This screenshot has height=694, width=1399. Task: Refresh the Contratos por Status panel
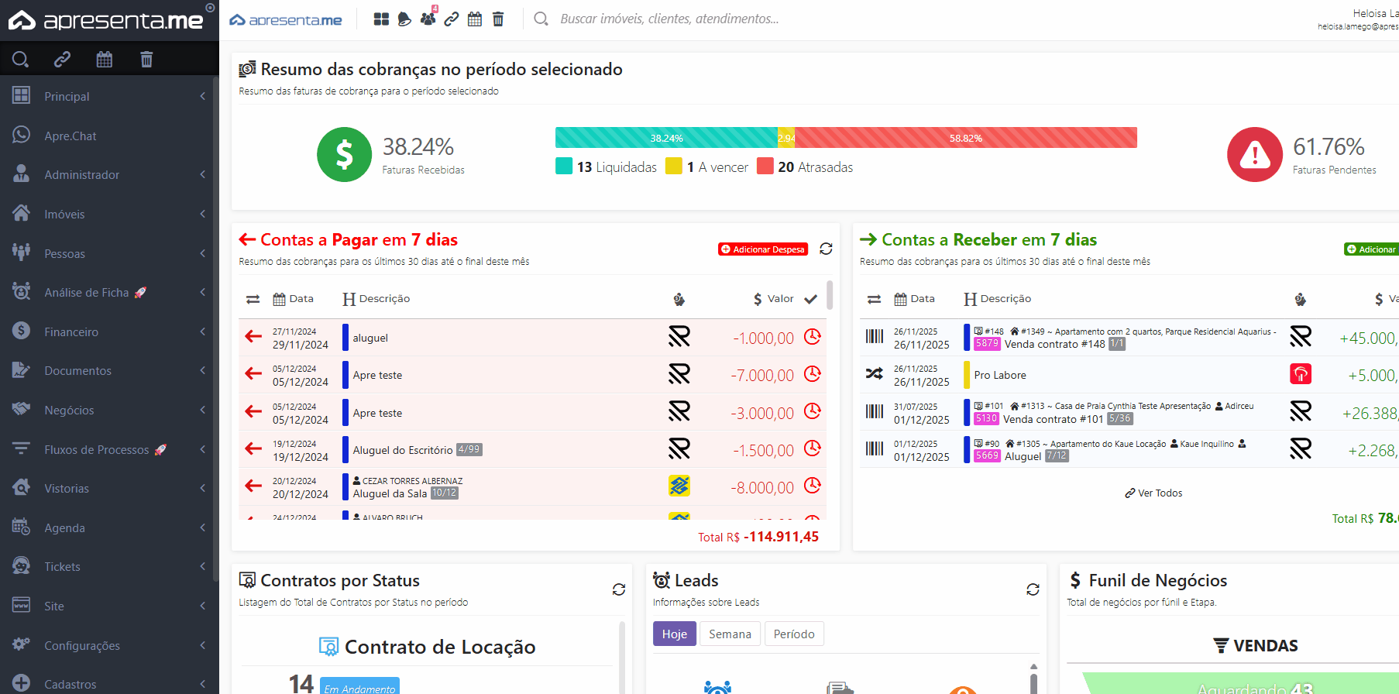(x=618, y=589)
